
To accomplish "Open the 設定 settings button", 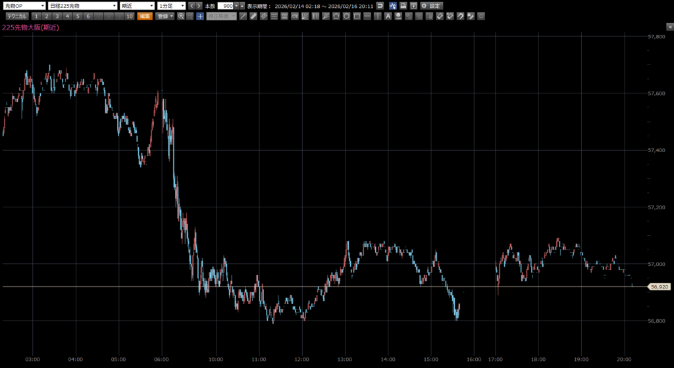I will coord(431,5).
